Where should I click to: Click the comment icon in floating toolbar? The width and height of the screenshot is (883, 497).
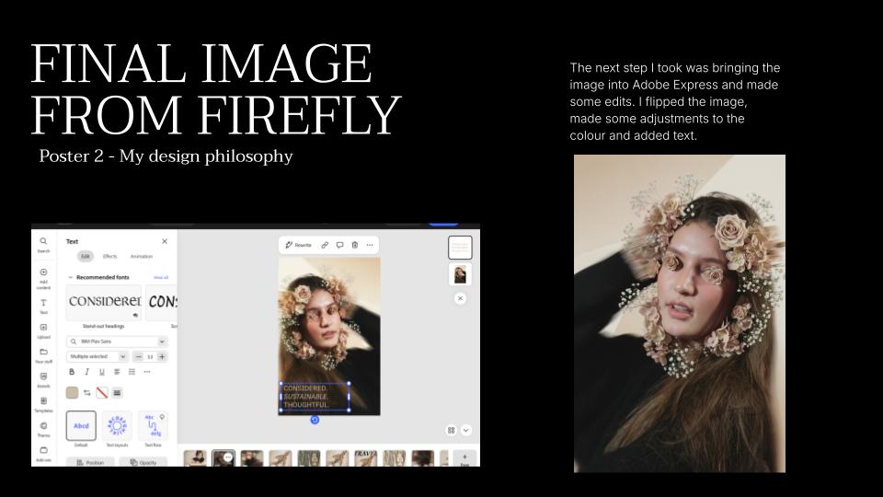(339, 245)
